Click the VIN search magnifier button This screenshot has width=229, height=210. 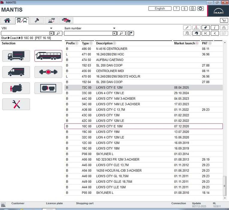pos(58,33)
